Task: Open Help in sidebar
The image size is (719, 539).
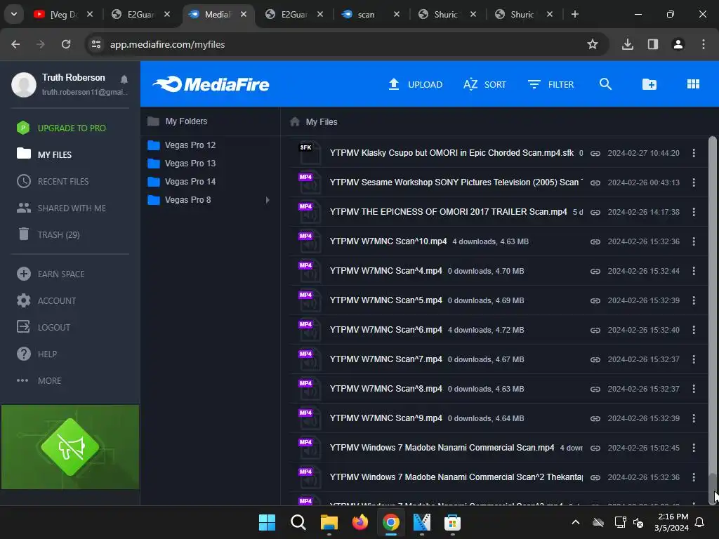Action: 37,354
